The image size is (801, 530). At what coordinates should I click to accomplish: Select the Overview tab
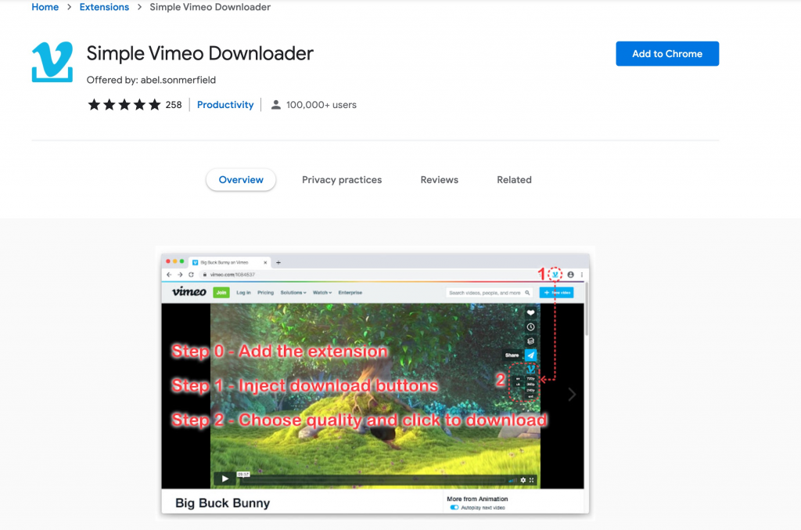(x=241, y=180)
